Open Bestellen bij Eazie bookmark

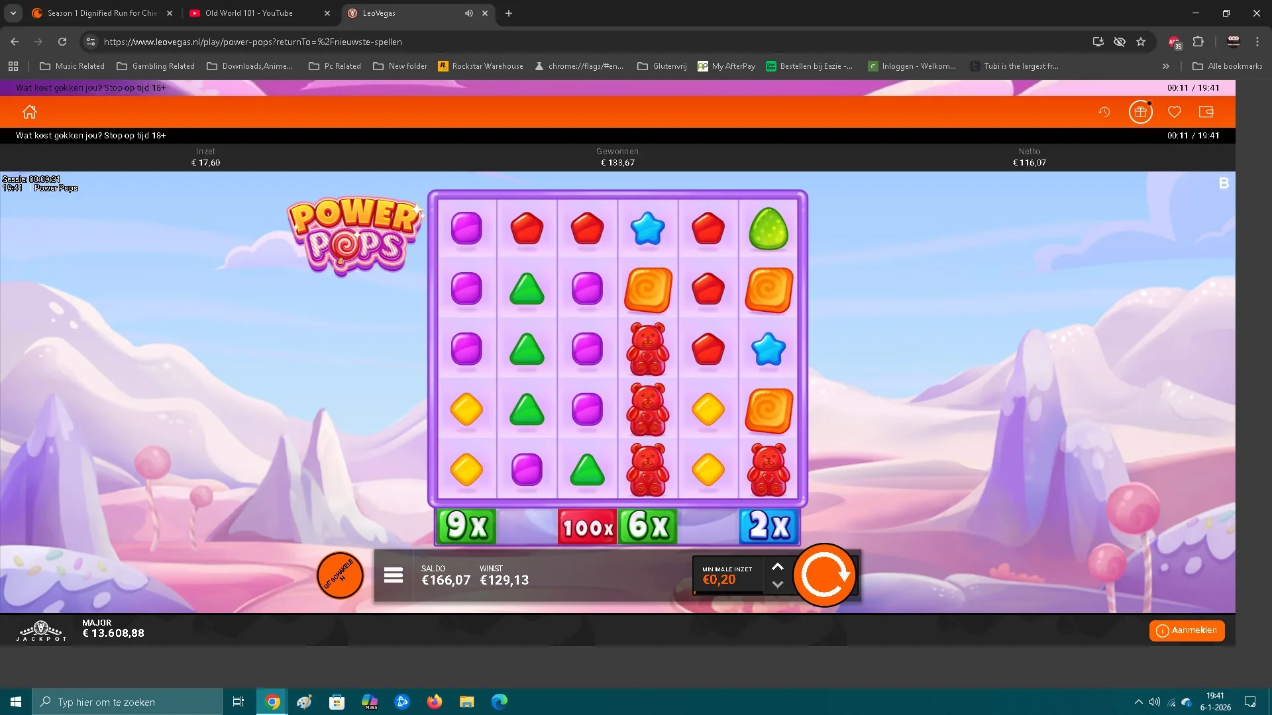point(810,66)
